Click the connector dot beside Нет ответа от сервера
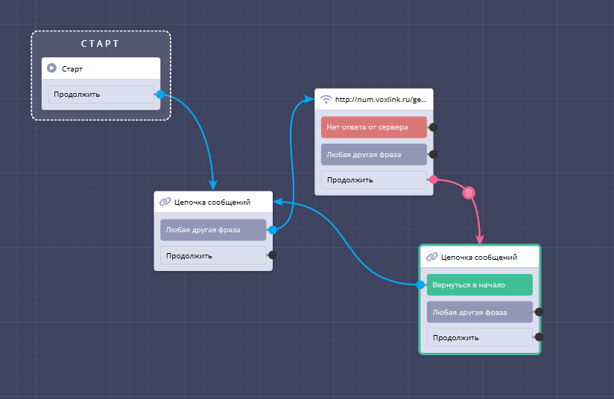 [x=433, y=127]
